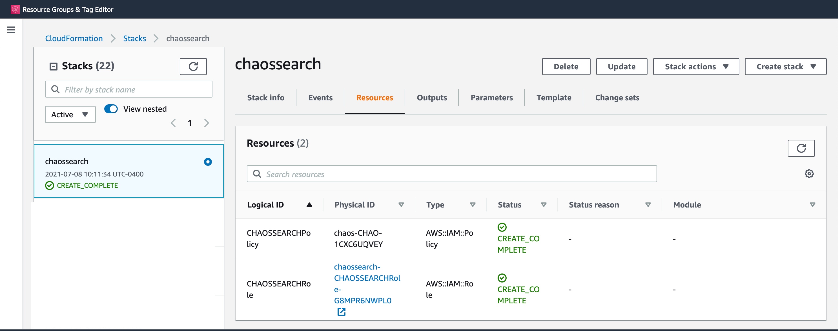Viewport: 838px width, 331px height.
Task: Select the chaossearch stack radio button
Action: click(208, 162)
